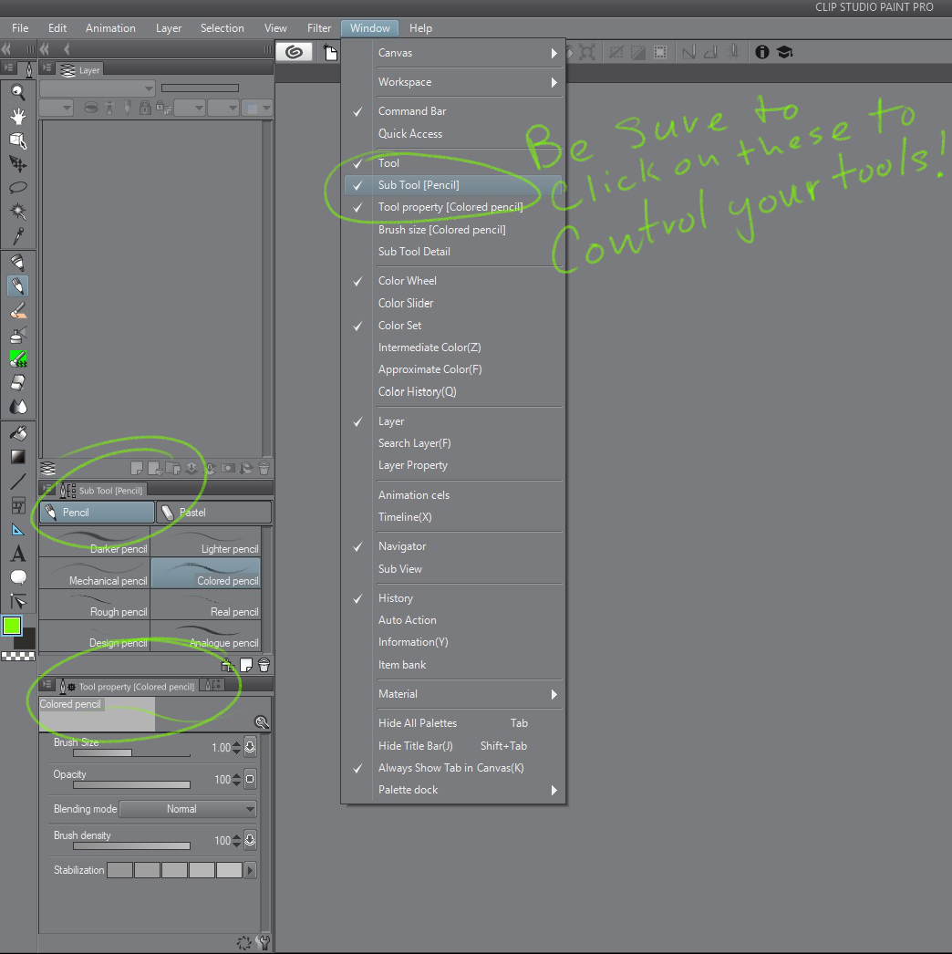Select the Hand move tool
This screenshot has width=952, height=954.
pos(17,116)
